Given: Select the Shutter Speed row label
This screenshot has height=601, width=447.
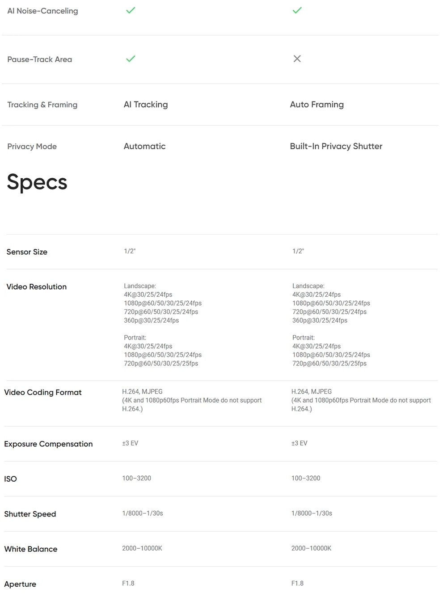Looking at the screenshot, I should pyautogui.click(x=30, y=514).
